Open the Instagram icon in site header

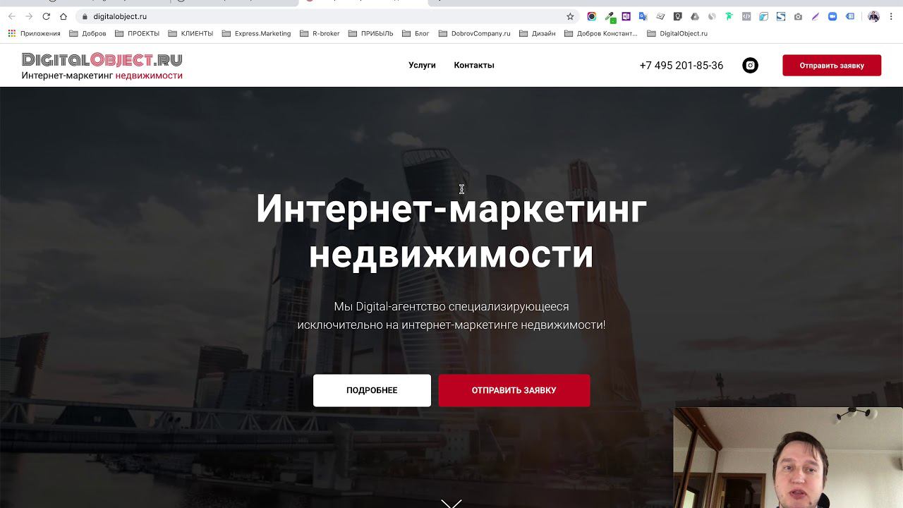tap(751, 66)
